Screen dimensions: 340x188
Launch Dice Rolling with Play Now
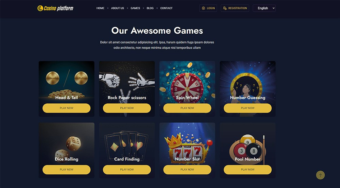pyautogui.click(x=66, y=170)
